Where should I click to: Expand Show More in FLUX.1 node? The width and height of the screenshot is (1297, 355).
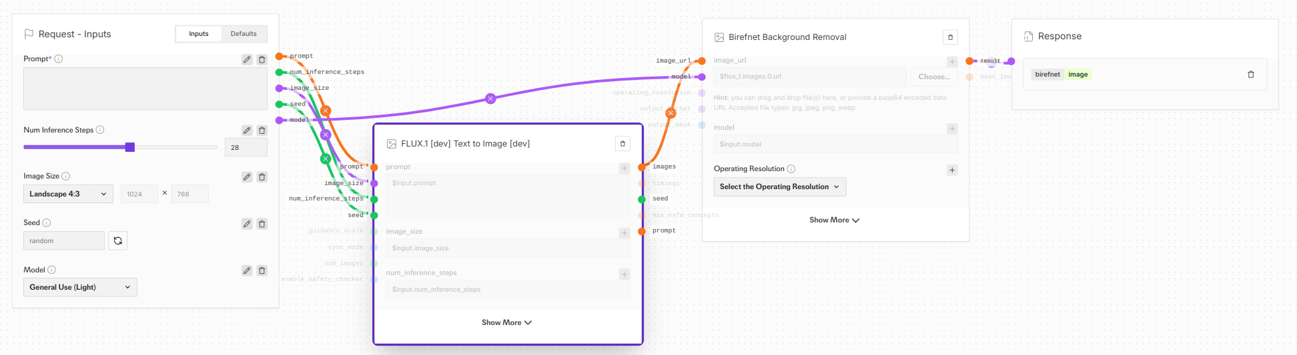click(507, 322)
